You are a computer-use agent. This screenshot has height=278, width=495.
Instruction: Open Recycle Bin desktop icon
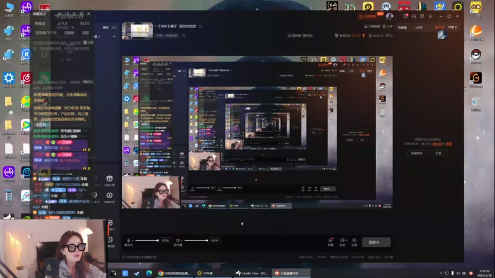pyautogui.click(x=475, y=103)
